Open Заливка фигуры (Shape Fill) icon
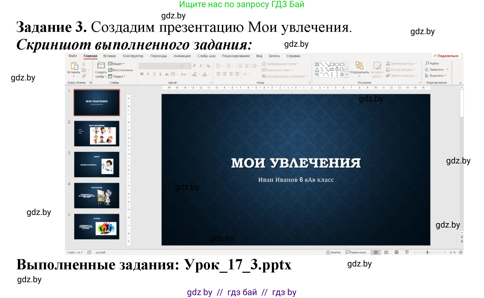 pos(389,63)
